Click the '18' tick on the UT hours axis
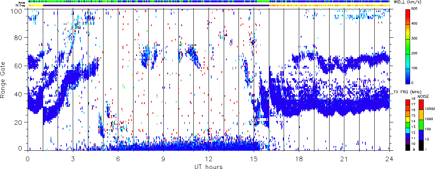Image resolution: width=435 pixels, height=169 pixels. point(299,159)
